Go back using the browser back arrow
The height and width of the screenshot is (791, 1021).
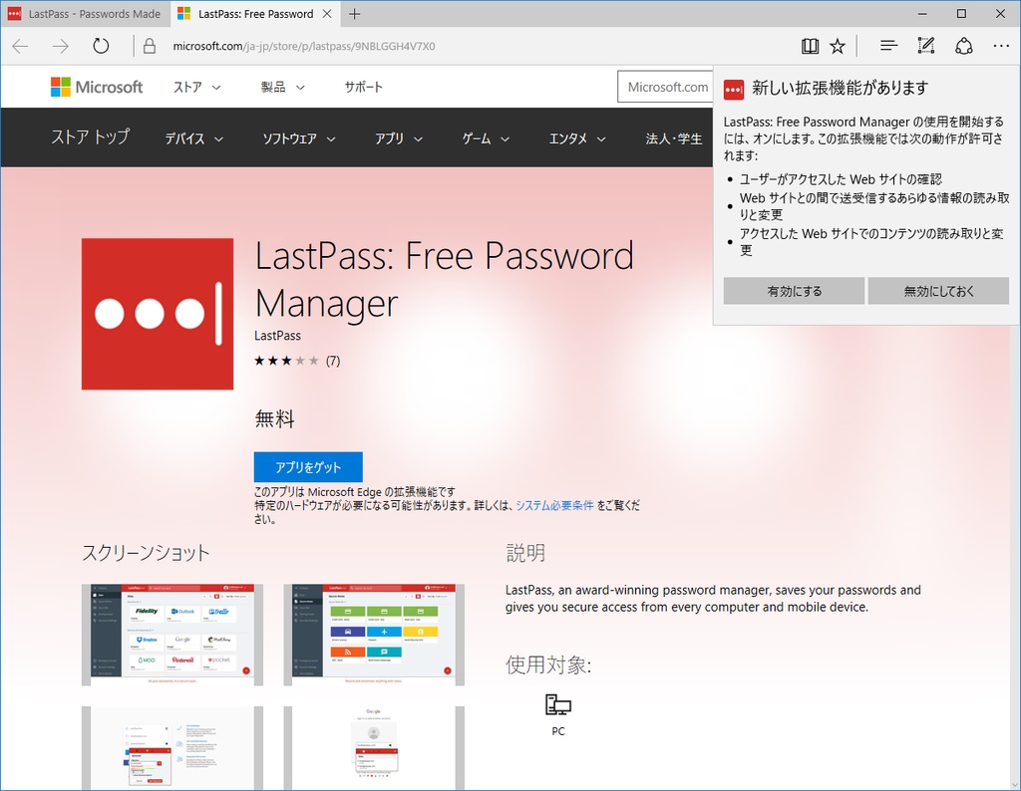(20, 46)
